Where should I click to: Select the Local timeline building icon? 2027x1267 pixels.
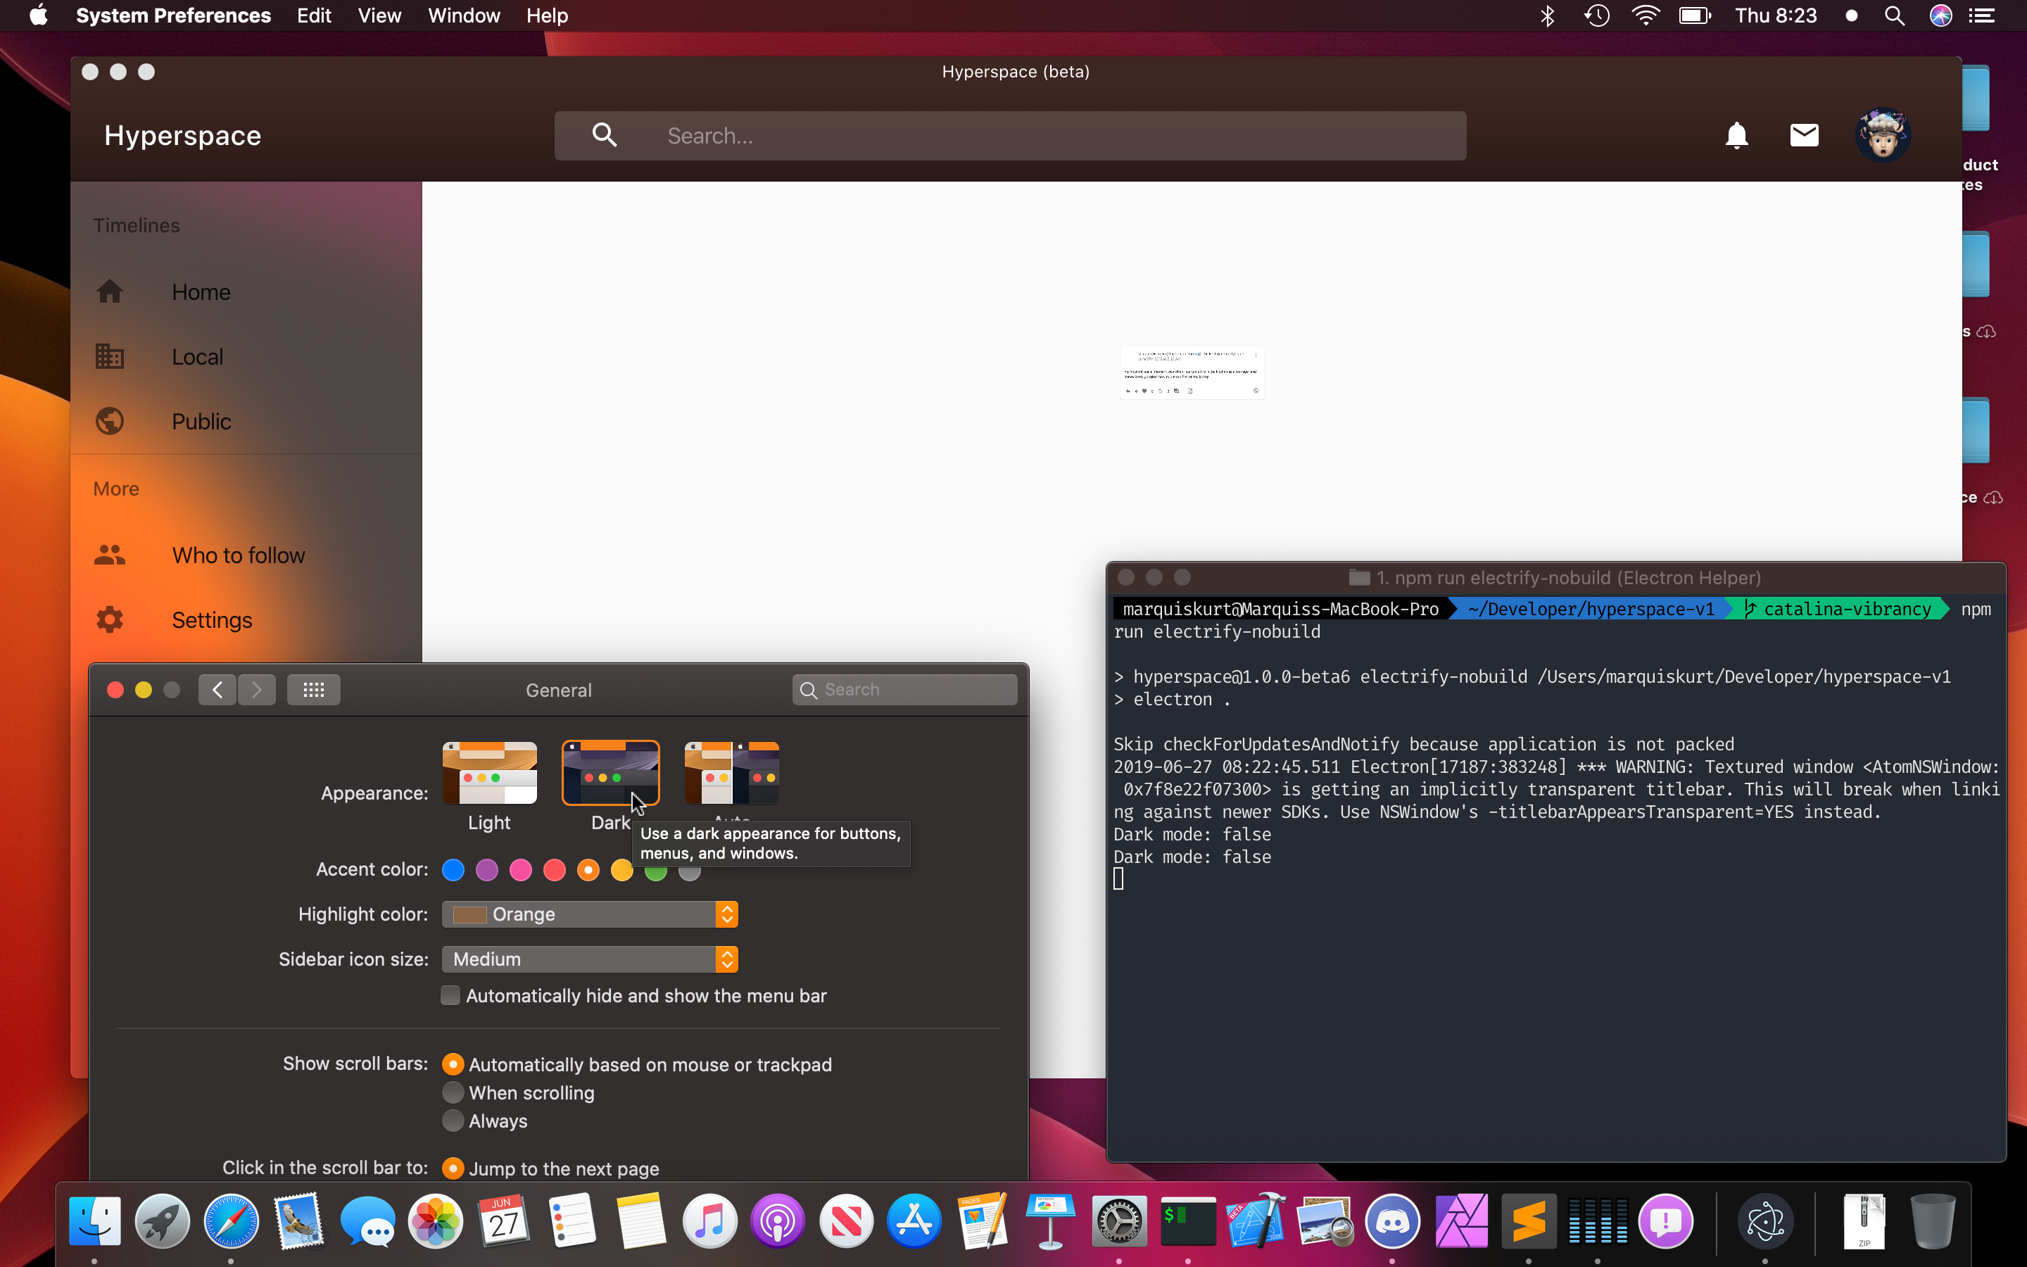tap(110, 355)
